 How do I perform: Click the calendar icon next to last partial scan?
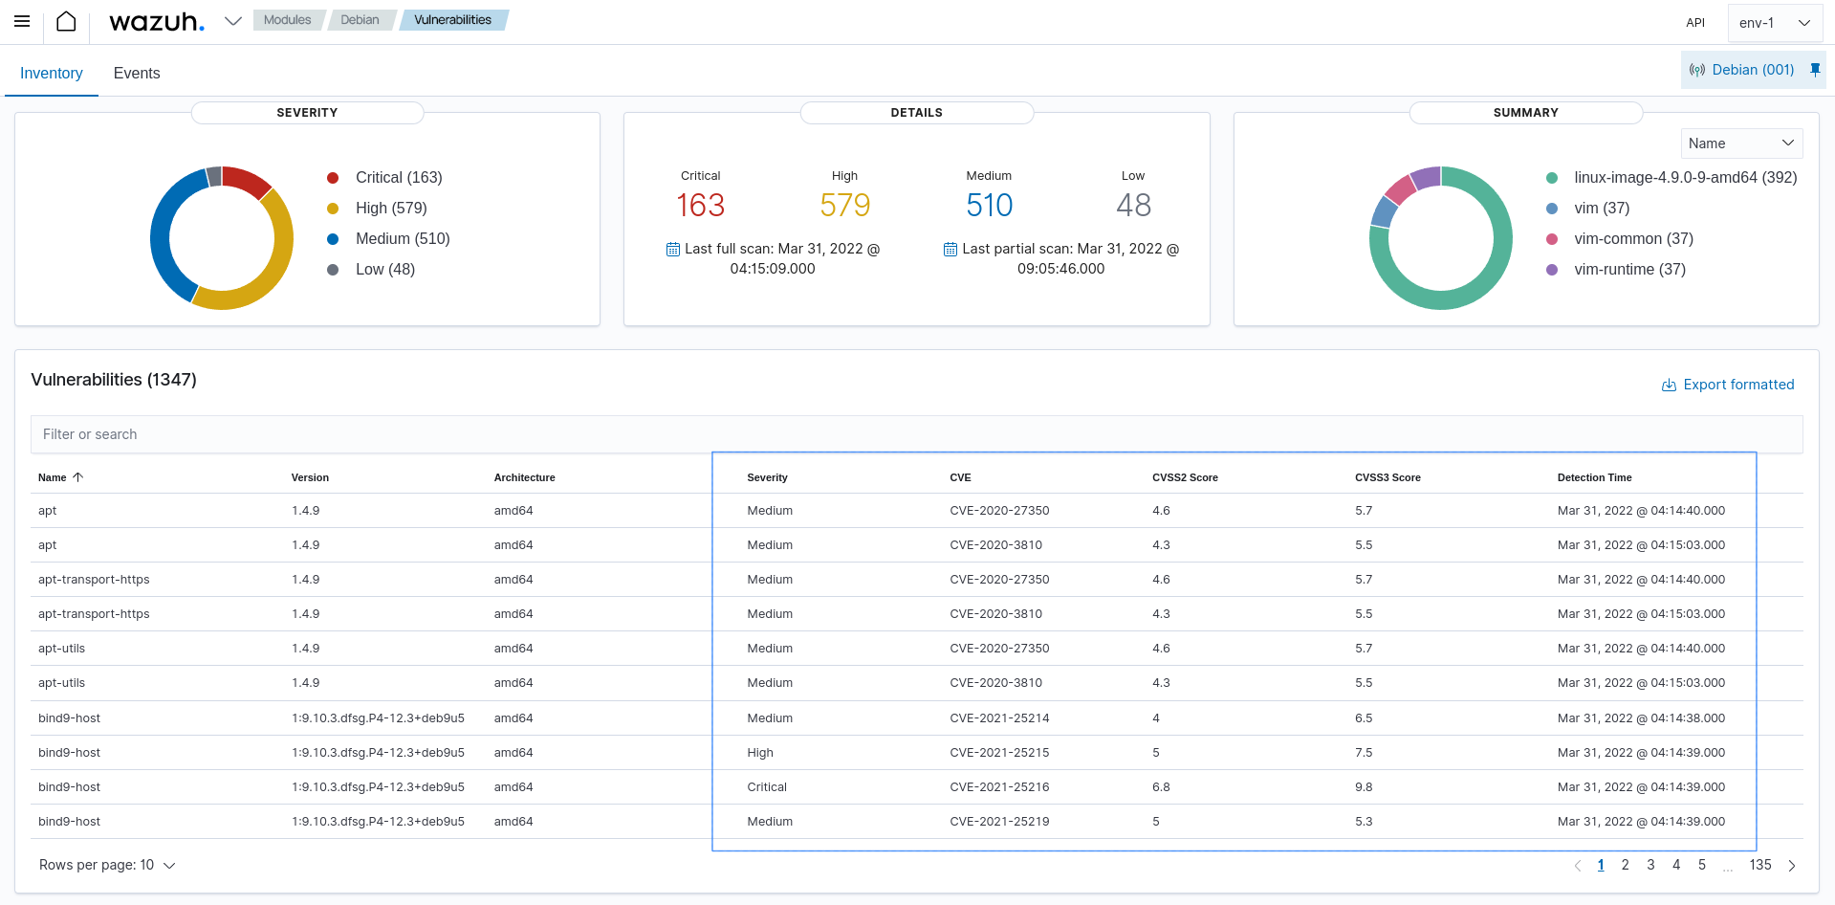click(950, 249)
